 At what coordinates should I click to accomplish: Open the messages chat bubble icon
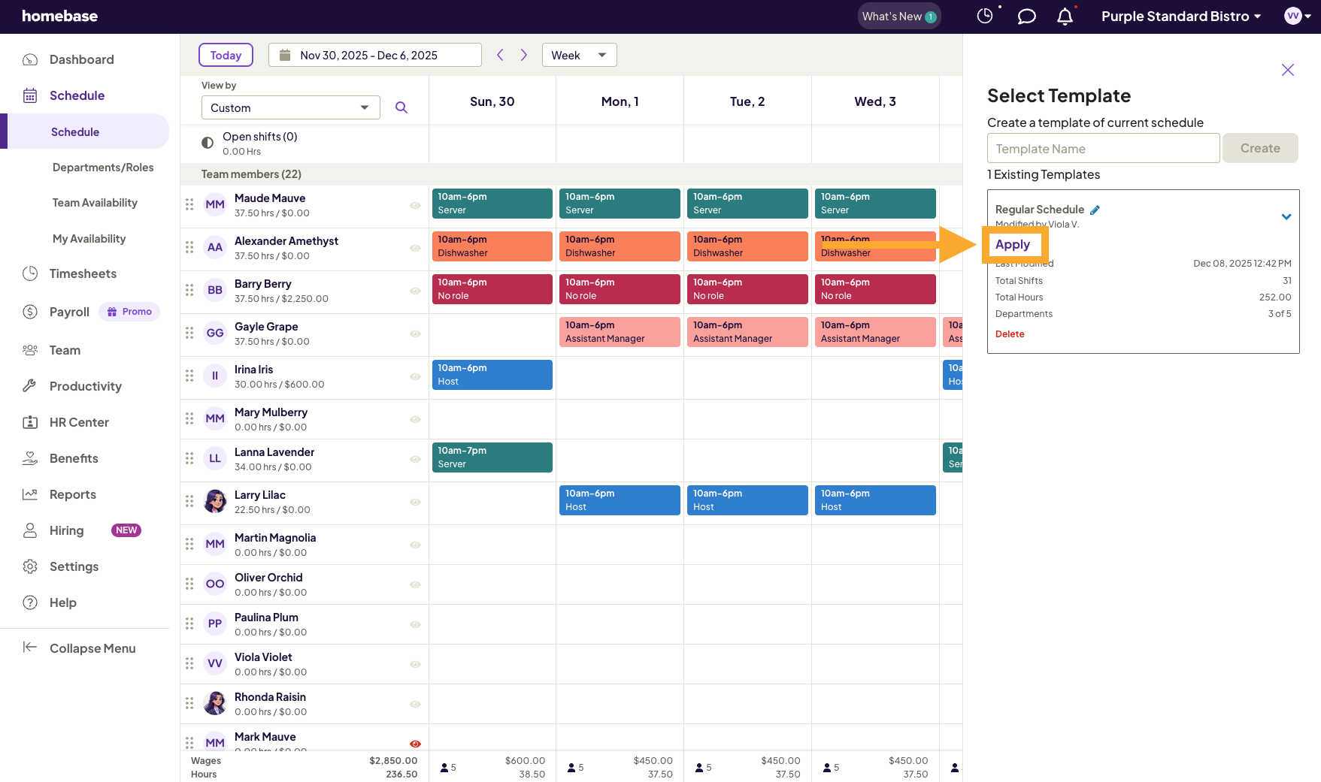1026,17
